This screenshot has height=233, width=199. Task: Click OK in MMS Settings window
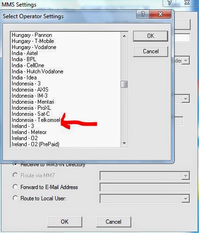64,222
